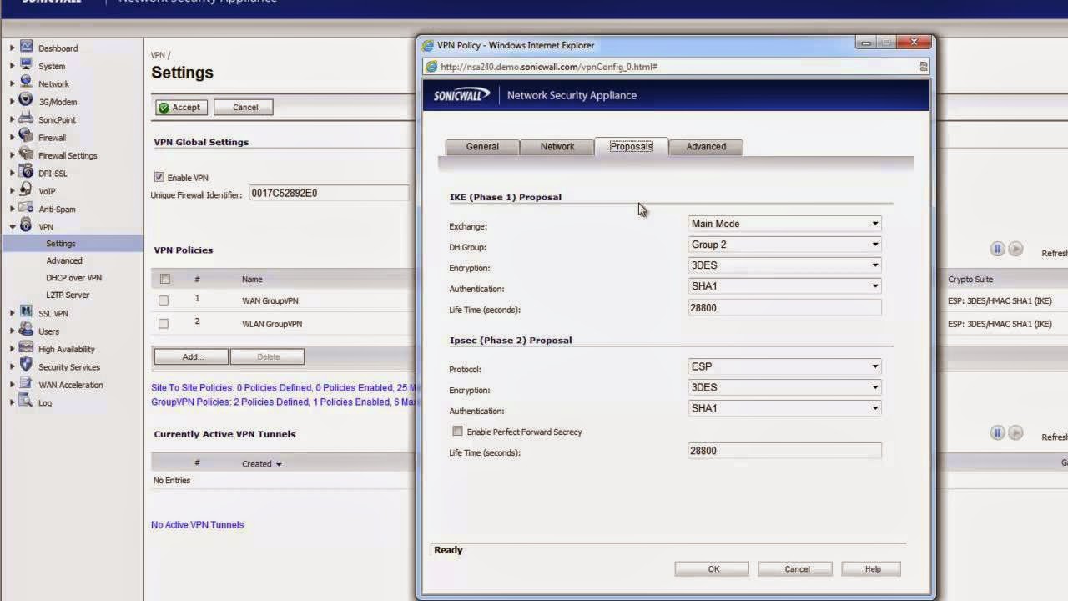Collapse the VPN tree node arrow
Viewport: 1068px width, 601px height.
click(x=12, y=227)
